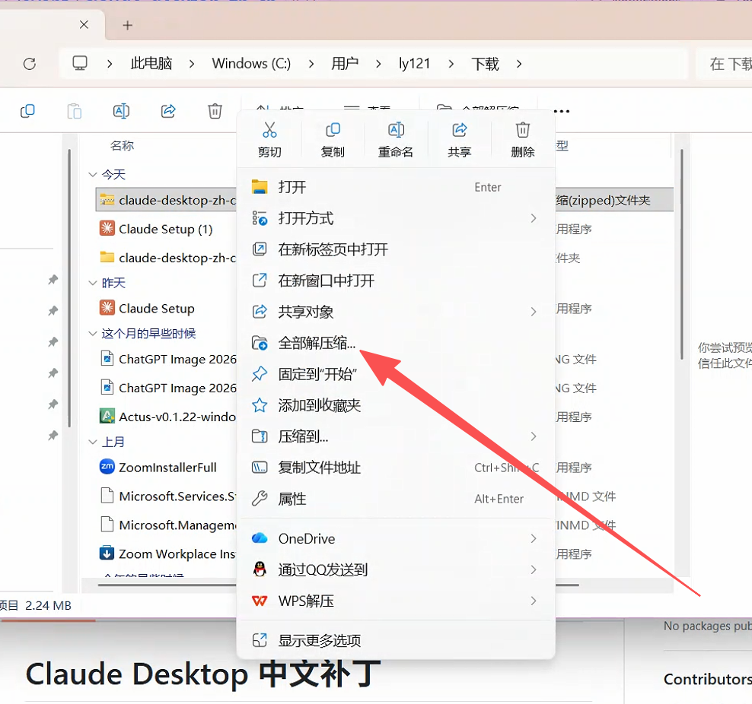752x704 pixels.
Task: Collapse the 昨天 group
Action: pos(93,283)
